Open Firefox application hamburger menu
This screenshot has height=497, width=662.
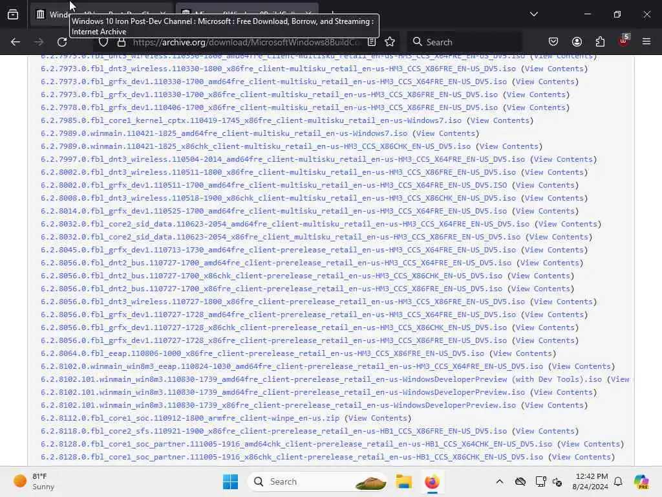tap(646, 42)
